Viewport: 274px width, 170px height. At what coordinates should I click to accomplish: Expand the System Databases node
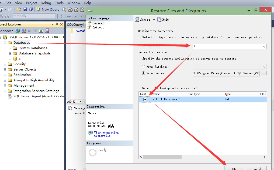click(x=10, y=48)
